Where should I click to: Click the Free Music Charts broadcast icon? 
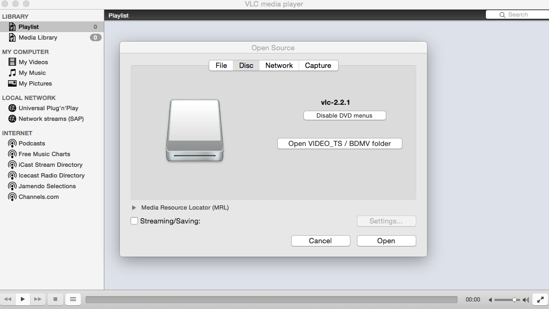tap(12, 154)
